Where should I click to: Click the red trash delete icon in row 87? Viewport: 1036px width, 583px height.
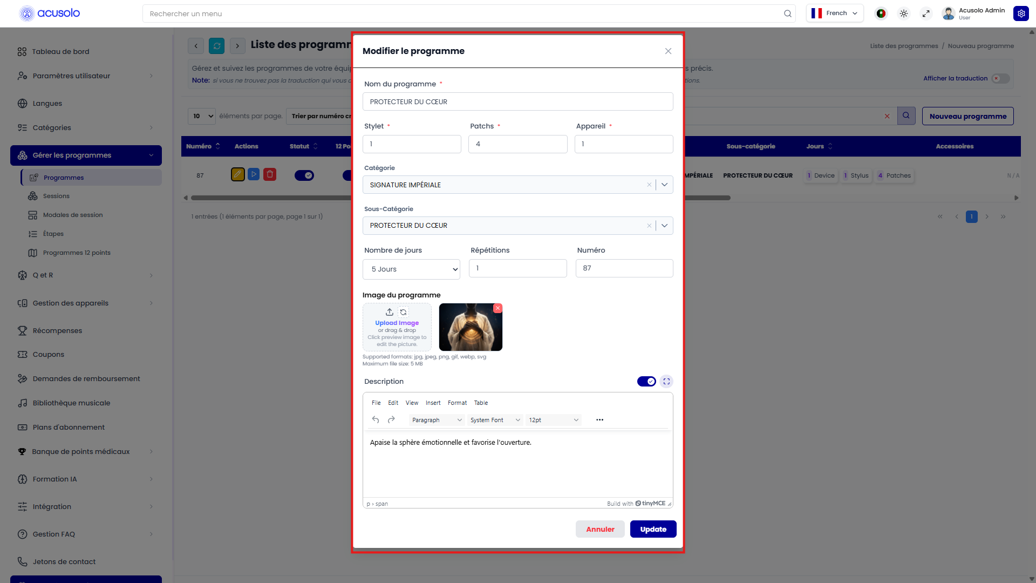[270, 174]
